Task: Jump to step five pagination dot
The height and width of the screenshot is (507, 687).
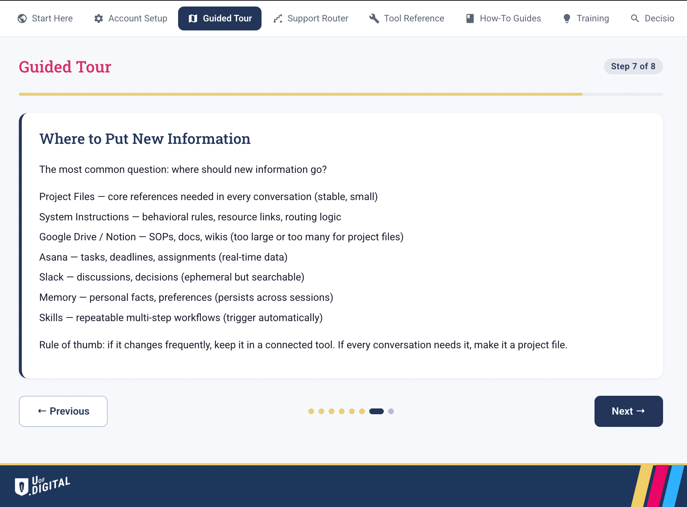Action: click(352, 411)
